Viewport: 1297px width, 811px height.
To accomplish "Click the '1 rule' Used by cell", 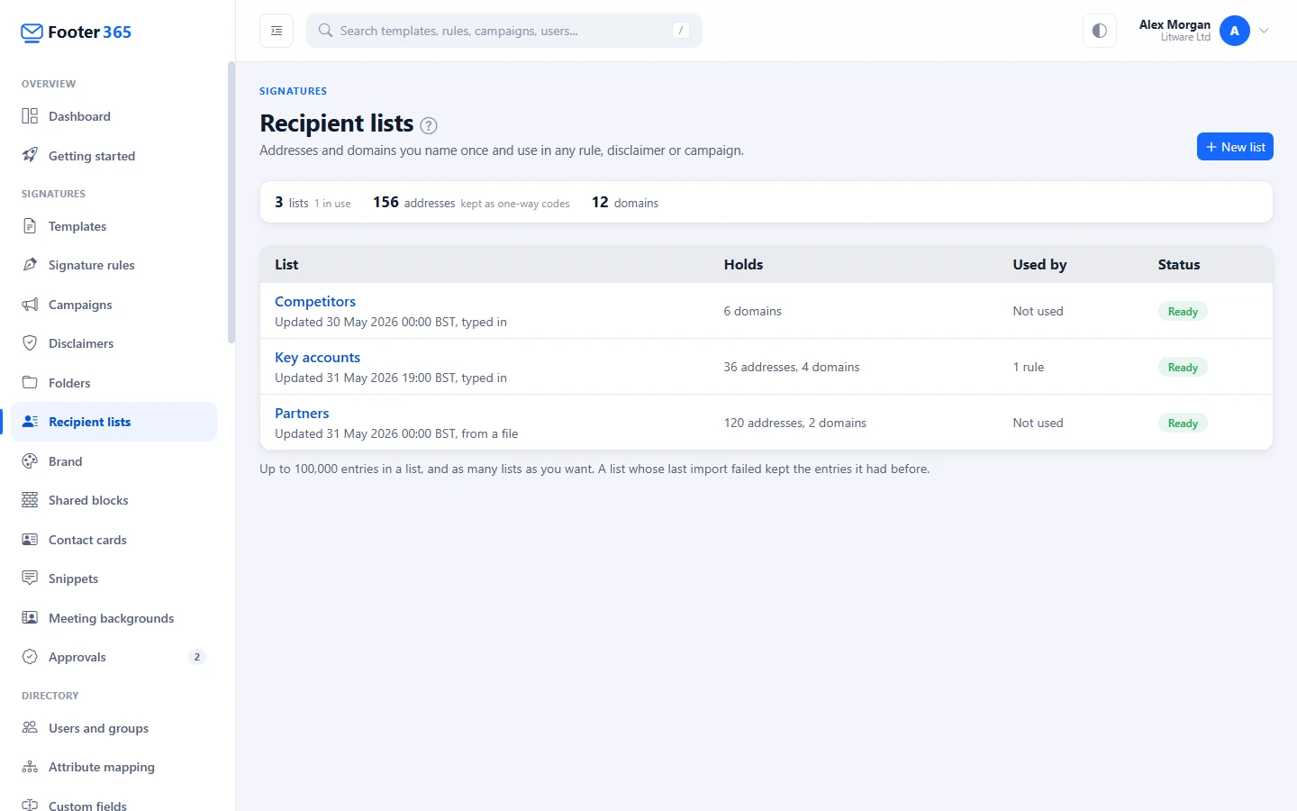I will click(1029, 367).
